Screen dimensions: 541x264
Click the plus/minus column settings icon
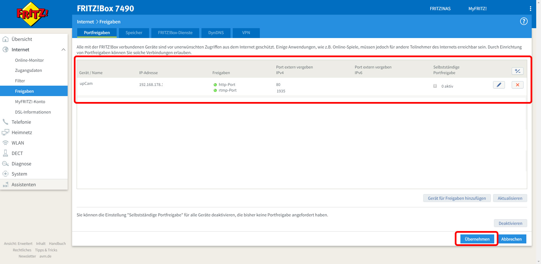517,71
